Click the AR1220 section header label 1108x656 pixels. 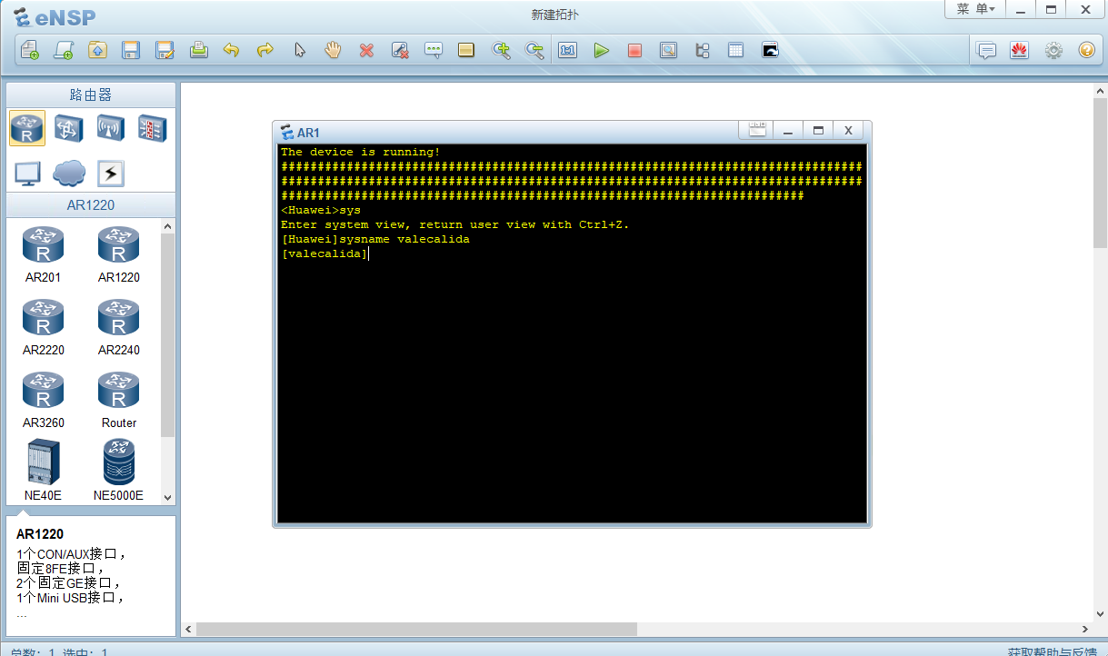pyautogui.click(x=91, y=204)
